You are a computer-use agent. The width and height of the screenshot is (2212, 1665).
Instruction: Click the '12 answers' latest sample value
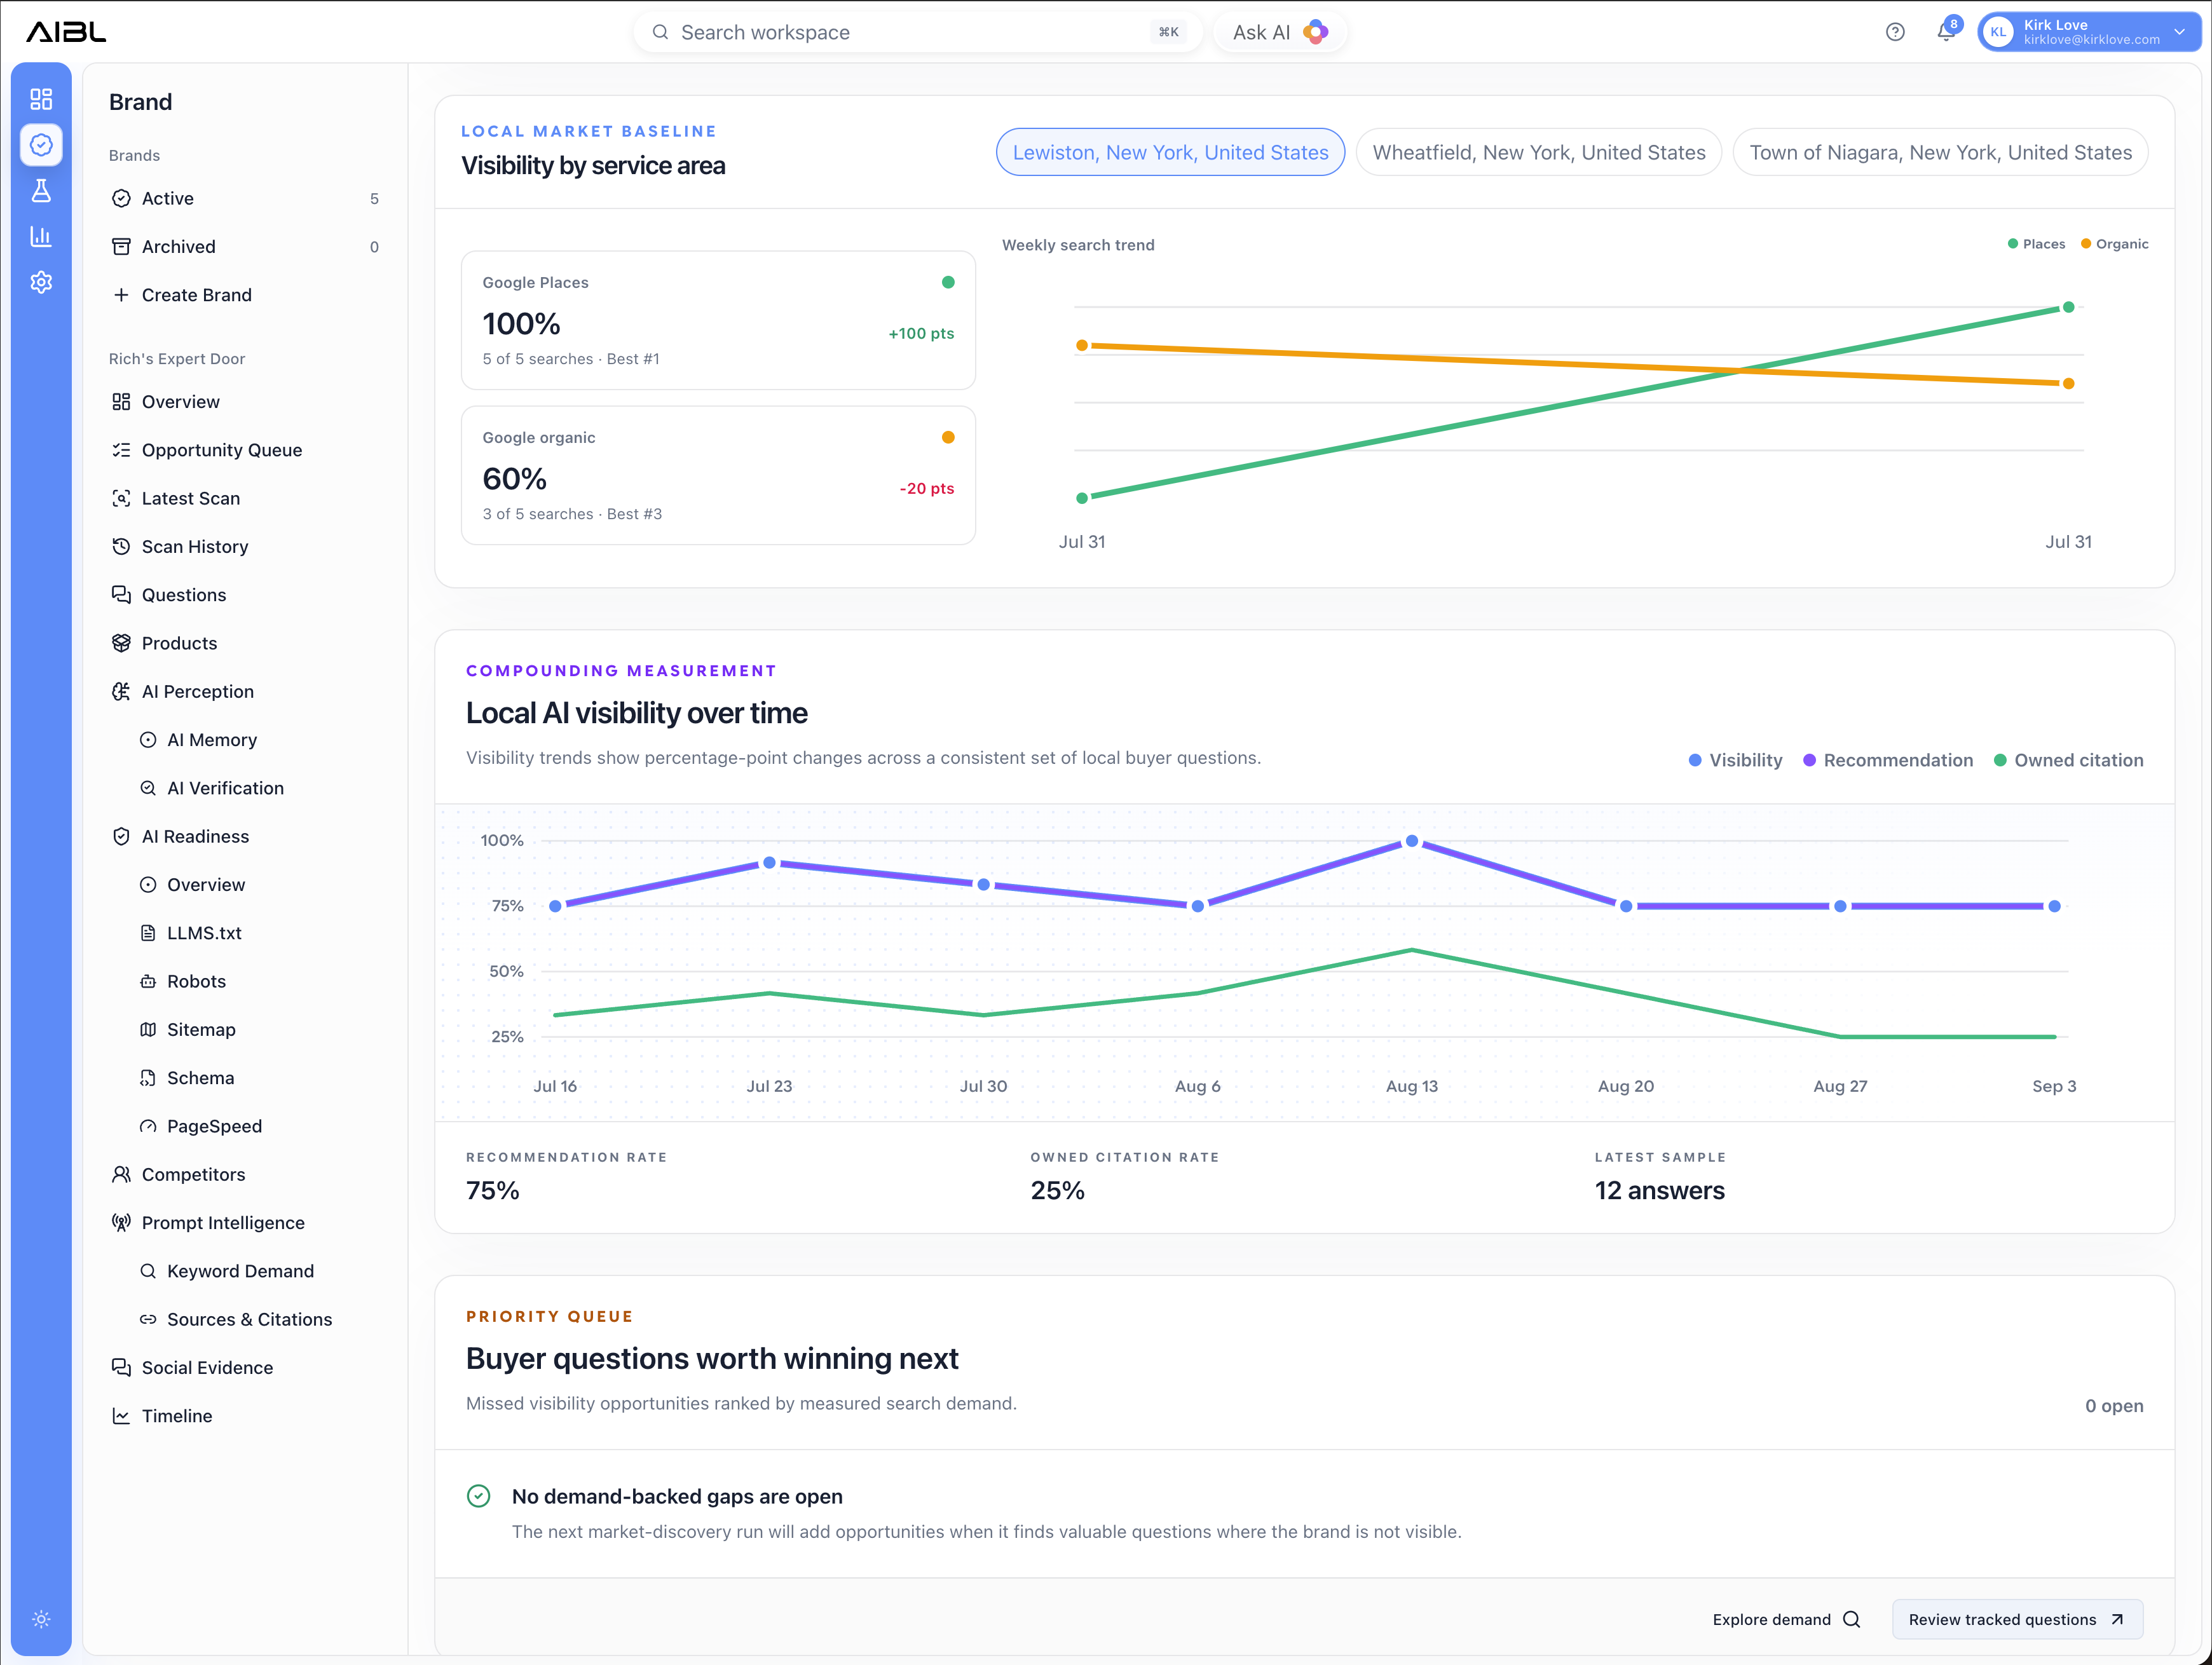[x=1659, y=1190]
